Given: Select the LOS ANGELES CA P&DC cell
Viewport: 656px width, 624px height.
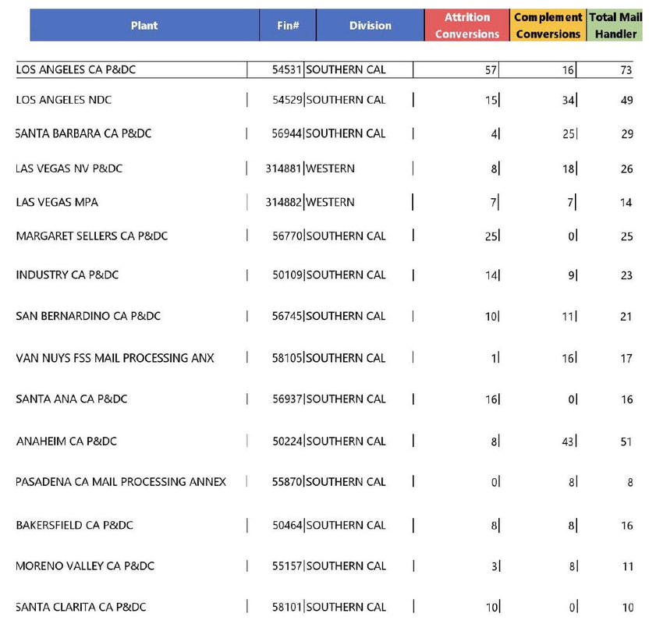Looking at the screenshot, I should [x=76, y=69].
